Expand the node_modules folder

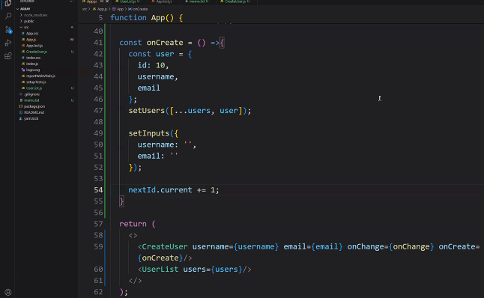pyautogui.click(x=34, y=15)
